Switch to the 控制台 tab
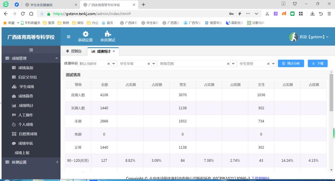This screenshot has height=181, width=335. 74,51
